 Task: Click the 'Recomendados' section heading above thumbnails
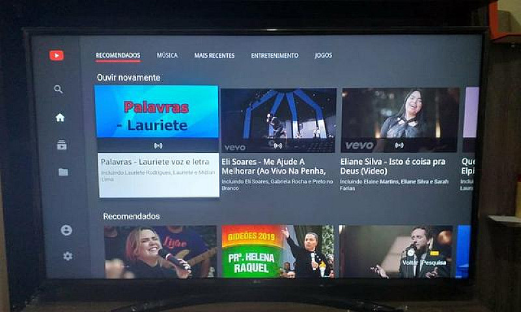(132, 216)
